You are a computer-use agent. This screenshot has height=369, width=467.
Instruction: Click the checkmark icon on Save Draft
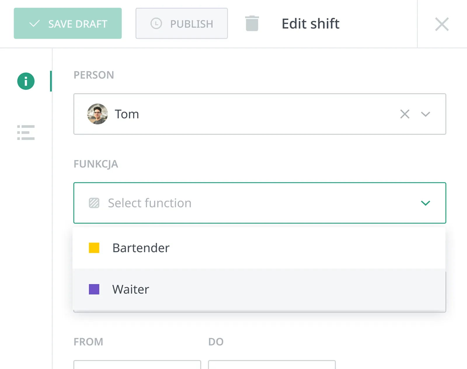tap(34, 23)
